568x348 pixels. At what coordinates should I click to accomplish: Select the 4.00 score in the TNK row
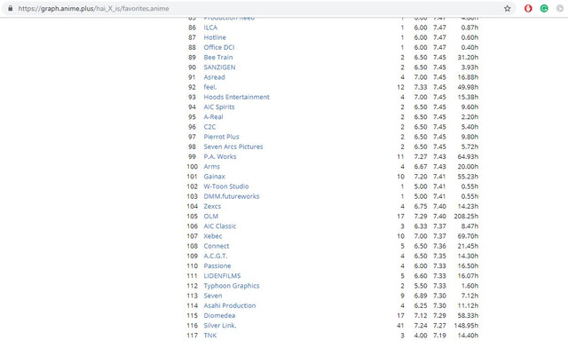click(421, 336)
